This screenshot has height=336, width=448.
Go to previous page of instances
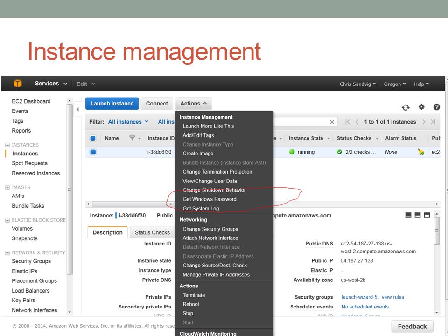click(357, 122)
